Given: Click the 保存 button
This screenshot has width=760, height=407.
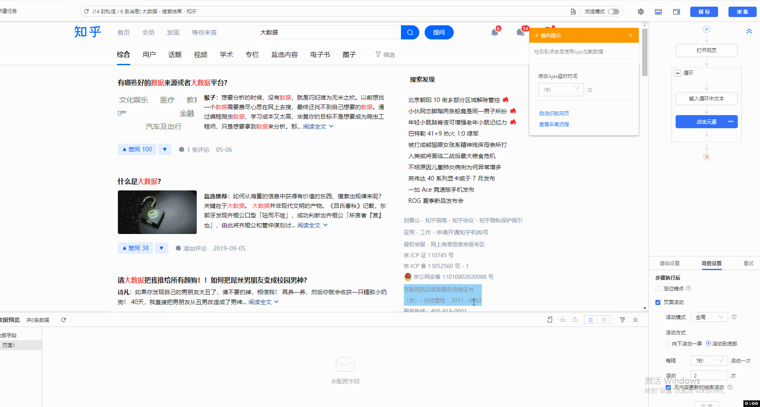Looking at the screenshot, I should [704, 12].
